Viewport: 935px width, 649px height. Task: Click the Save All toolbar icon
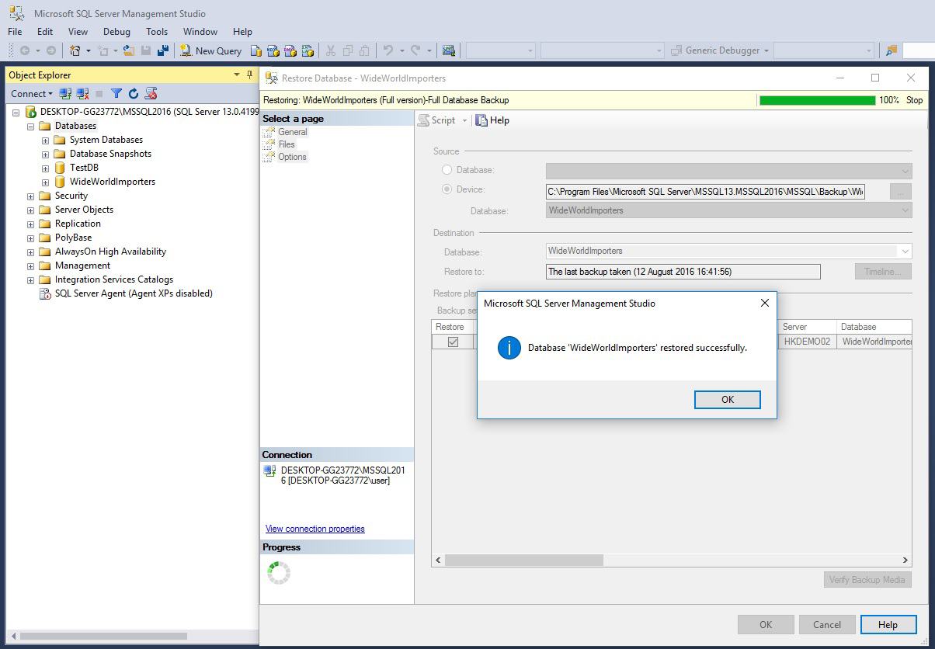tap(163, 50)
